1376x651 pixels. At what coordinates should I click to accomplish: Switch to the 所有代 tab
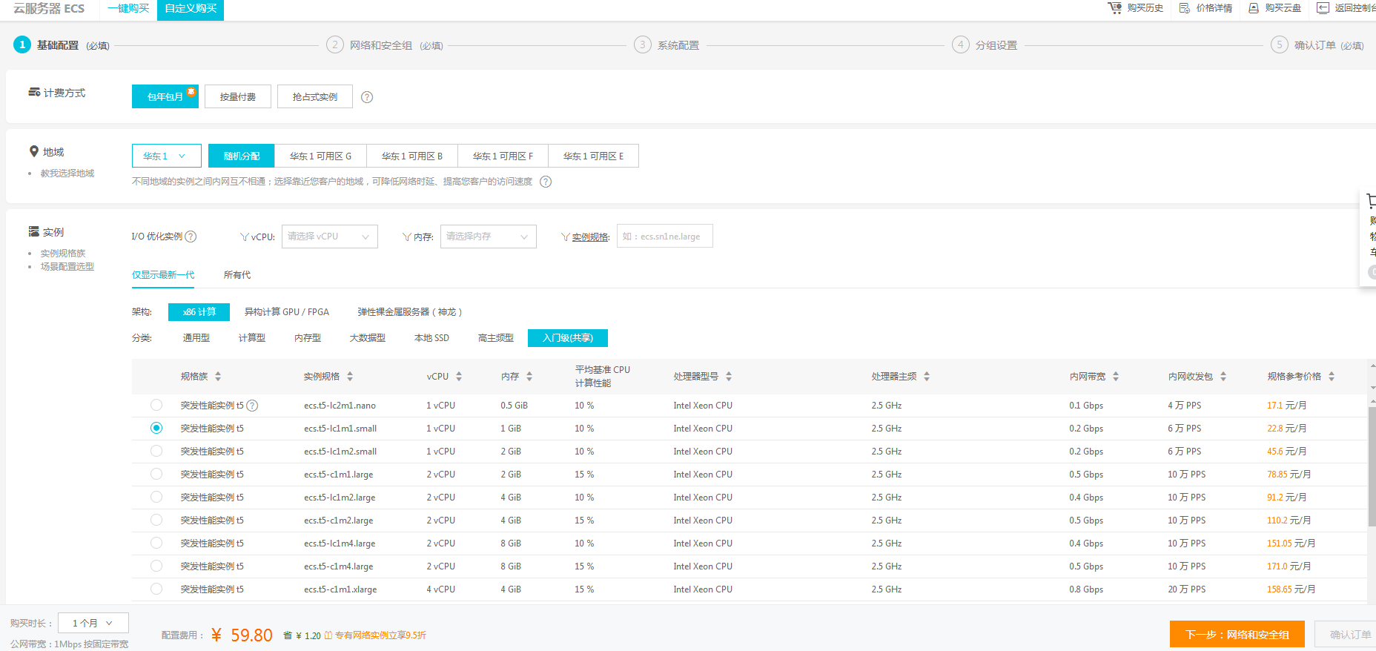point(237,275)
